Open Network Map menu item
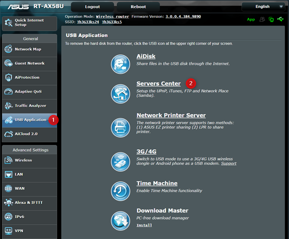289x239 pixels. coord(29,49)
